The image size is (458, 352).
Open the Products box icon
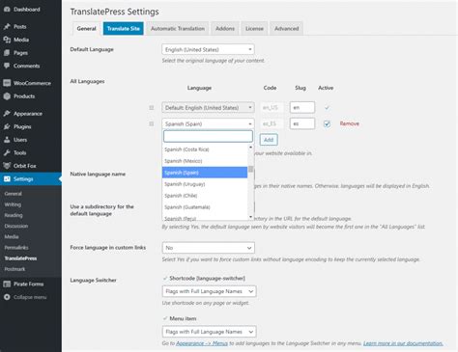(x=7, y=96)
